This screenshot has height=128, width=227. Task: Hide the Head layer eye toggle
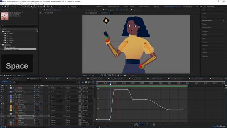click(x=1, y=110)
